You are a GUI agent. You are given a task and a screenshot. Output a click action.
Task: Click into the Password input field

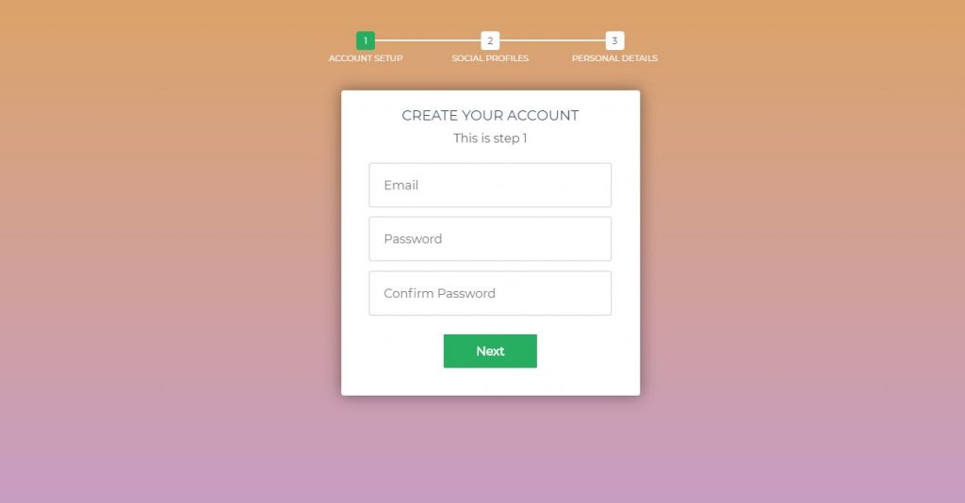(x=490, y=238)
